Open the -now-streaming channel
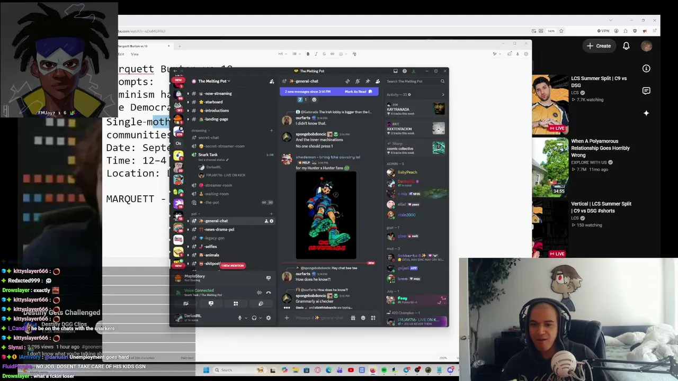678x381 pixels. 218,93
